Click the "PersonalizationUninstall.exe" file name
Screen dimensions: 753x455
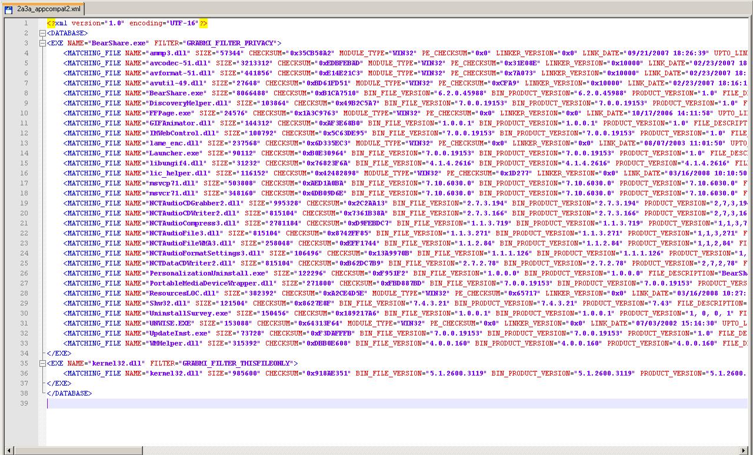[x=207, y=273]
